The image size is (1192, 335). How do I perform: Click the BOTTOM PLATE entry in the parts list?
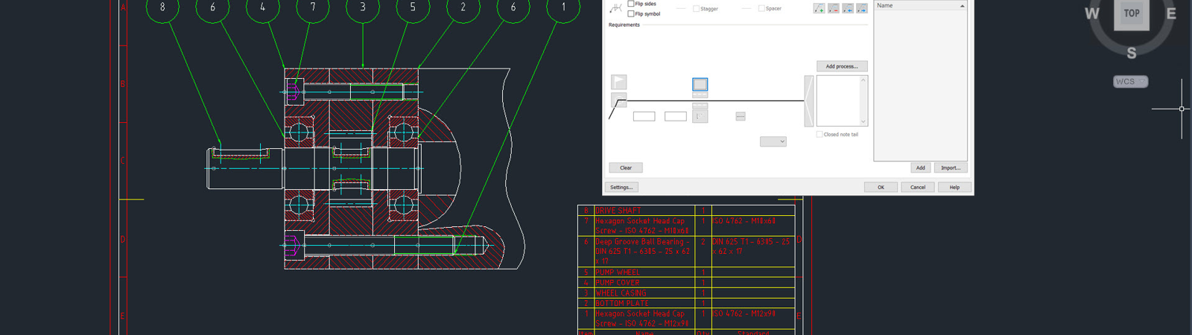click(622, 304)
